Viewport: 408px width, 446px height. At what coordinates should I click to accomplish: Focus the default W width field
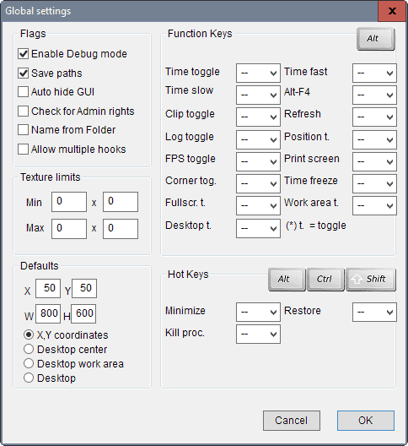(48, 313)
